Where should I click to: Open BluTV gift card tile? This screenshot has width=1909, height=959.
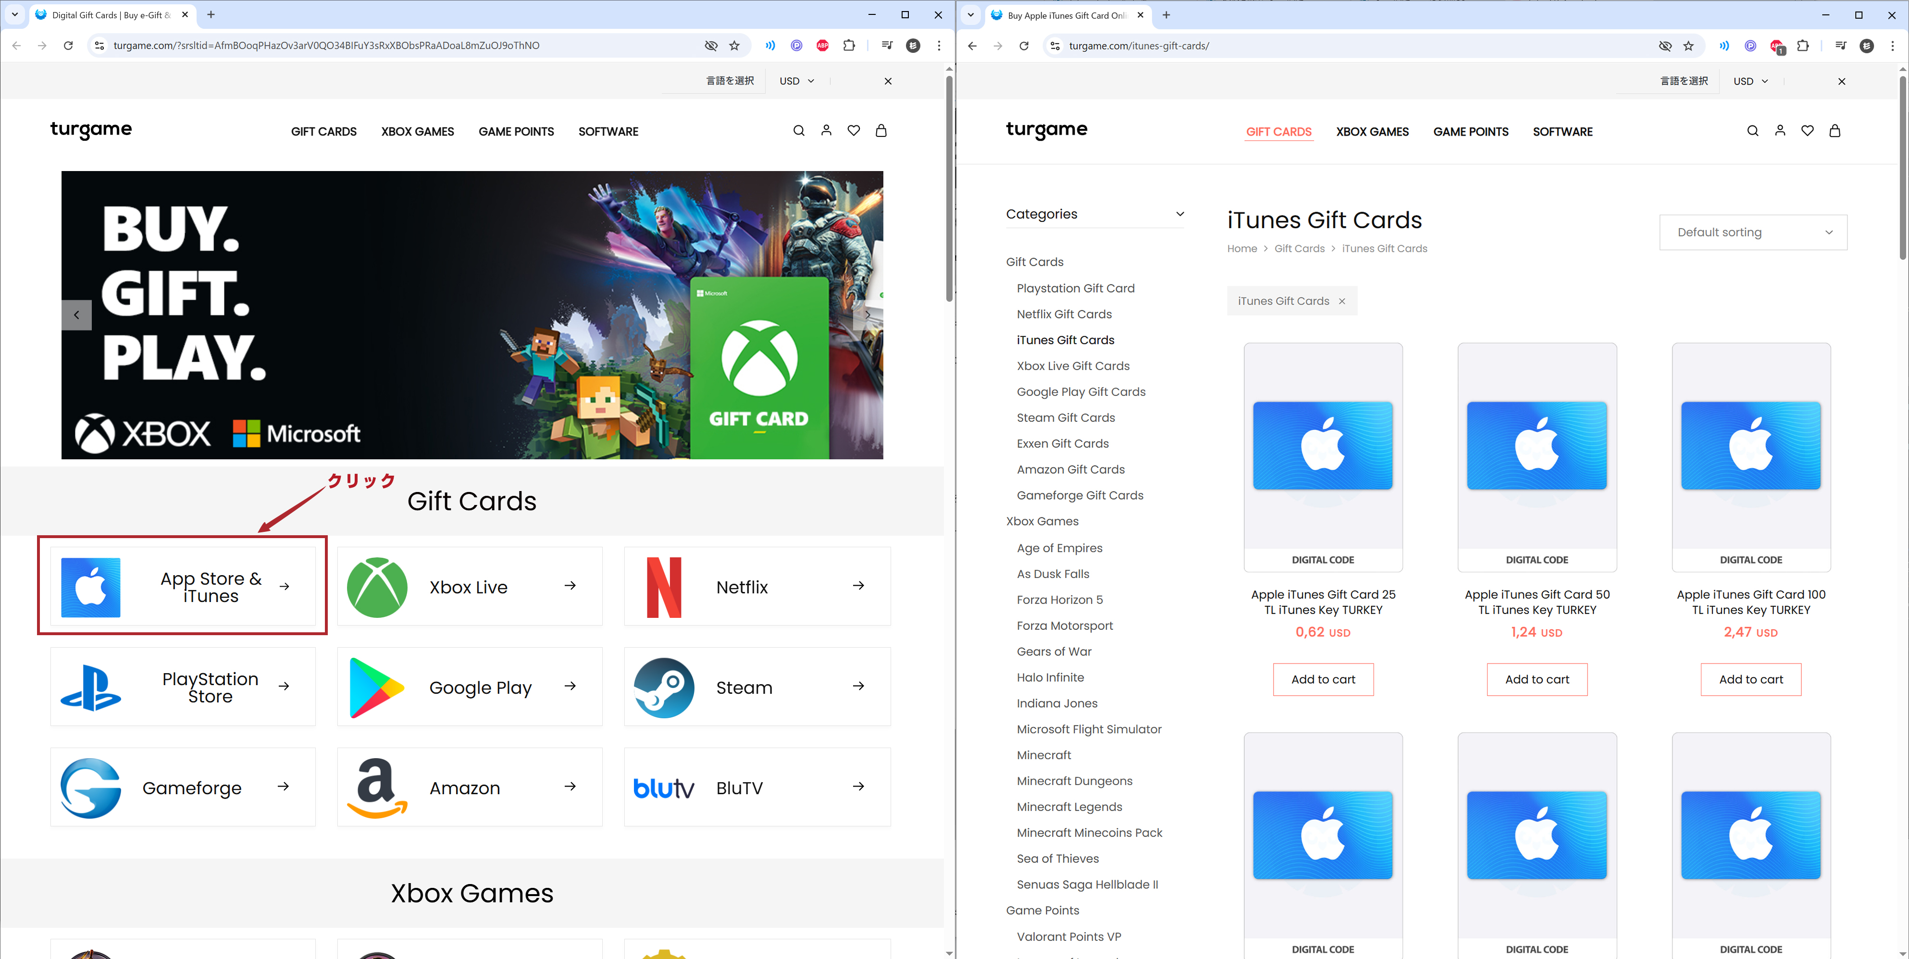756,787
